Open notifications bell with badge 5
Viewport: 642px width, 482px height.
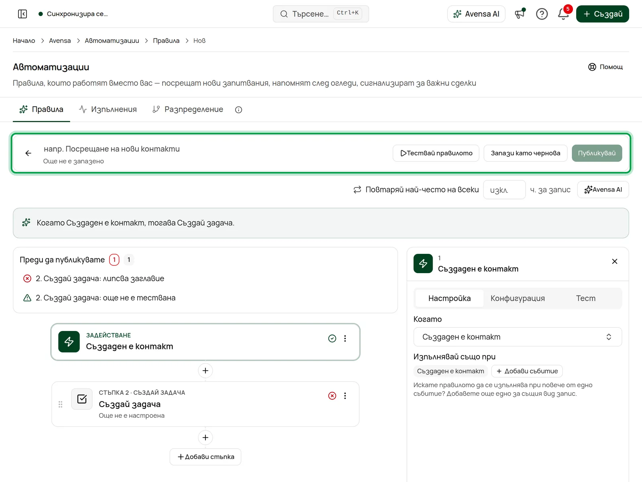tap(563, 14)
